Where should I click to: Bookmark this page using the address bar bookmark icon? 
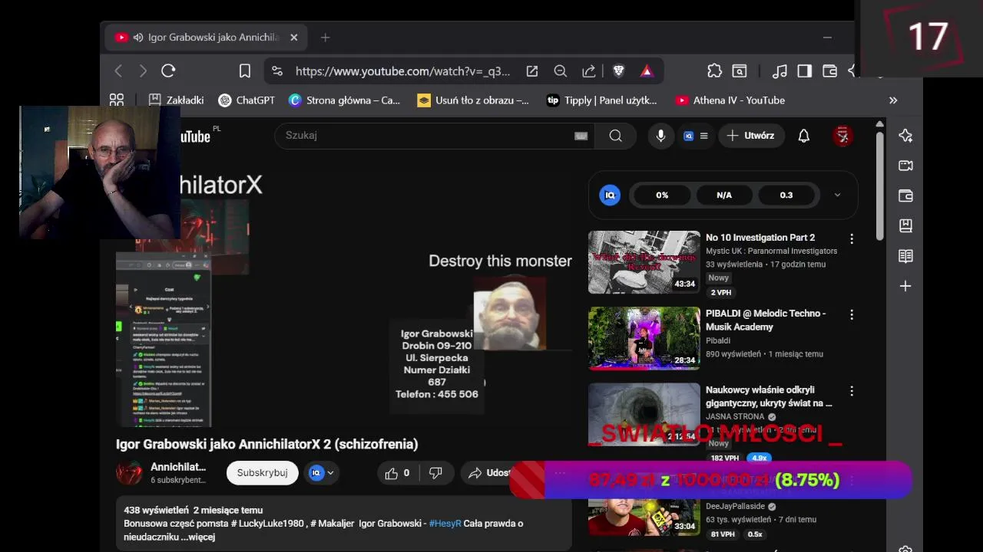point(245,71)
